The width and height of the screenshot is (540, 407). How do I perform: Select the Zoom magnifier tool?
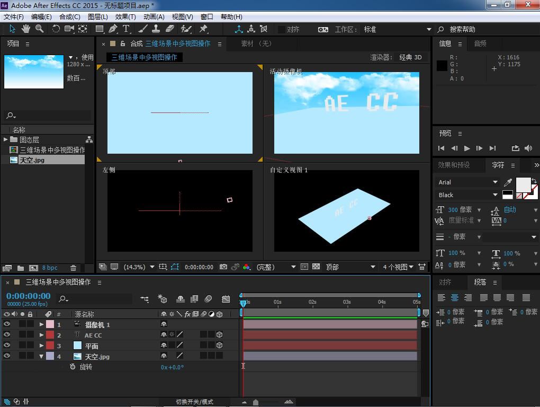(x=40, y=29)
